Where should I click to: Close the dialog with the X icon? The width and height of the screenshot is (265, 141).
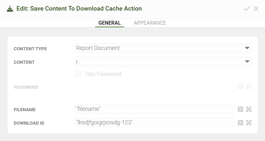256,9
